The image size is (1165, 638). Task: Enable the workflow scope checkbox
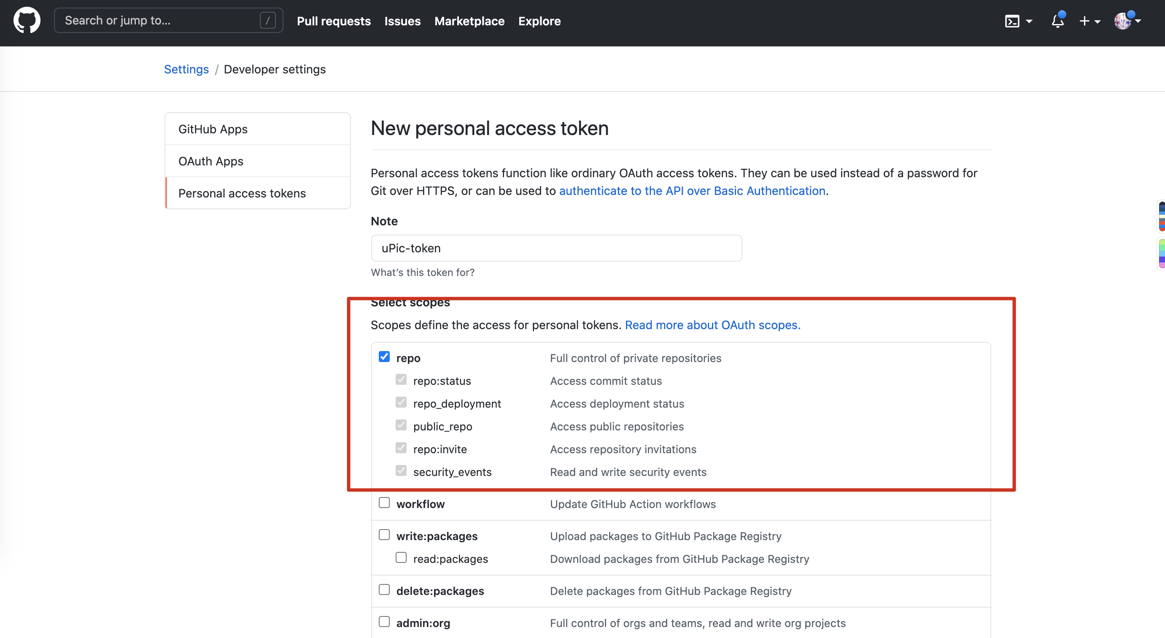(384, 503)
